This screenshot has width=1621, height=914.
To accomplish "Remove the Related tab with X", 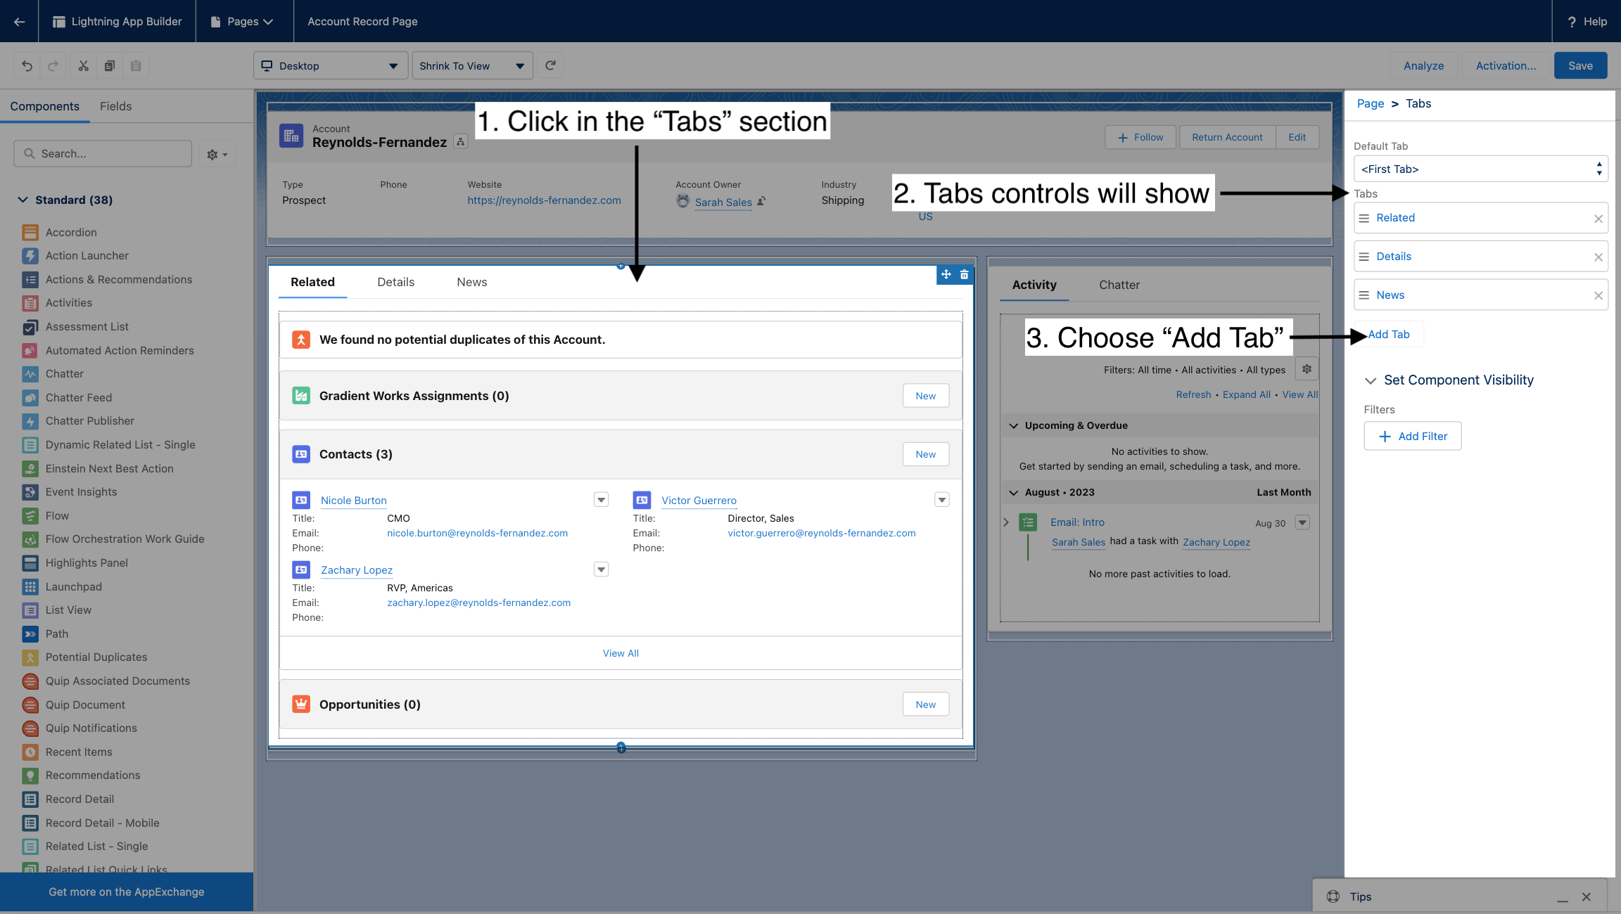I will point(1598,219).
